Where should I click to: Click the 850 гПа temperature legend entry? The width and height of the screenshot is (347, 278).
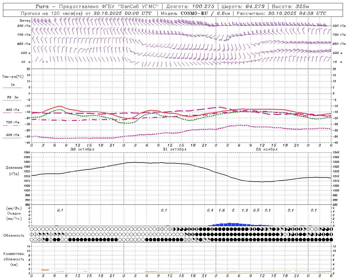[x=12, y=111]
